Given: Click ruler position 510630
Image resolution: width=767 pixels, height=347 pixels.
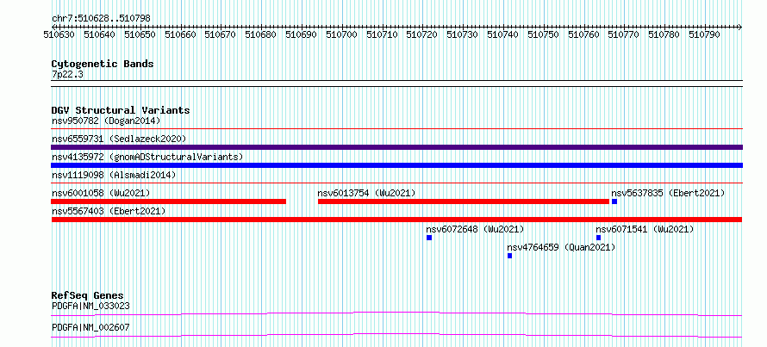Looking at the screenshot, I should (x=59, y=34).
